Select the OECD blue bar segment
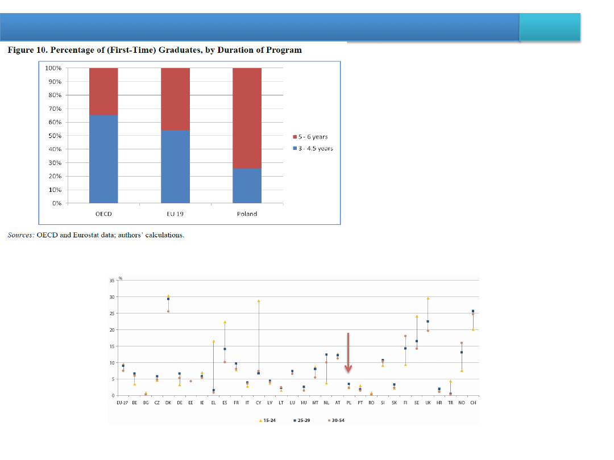 tap(103, 159)
